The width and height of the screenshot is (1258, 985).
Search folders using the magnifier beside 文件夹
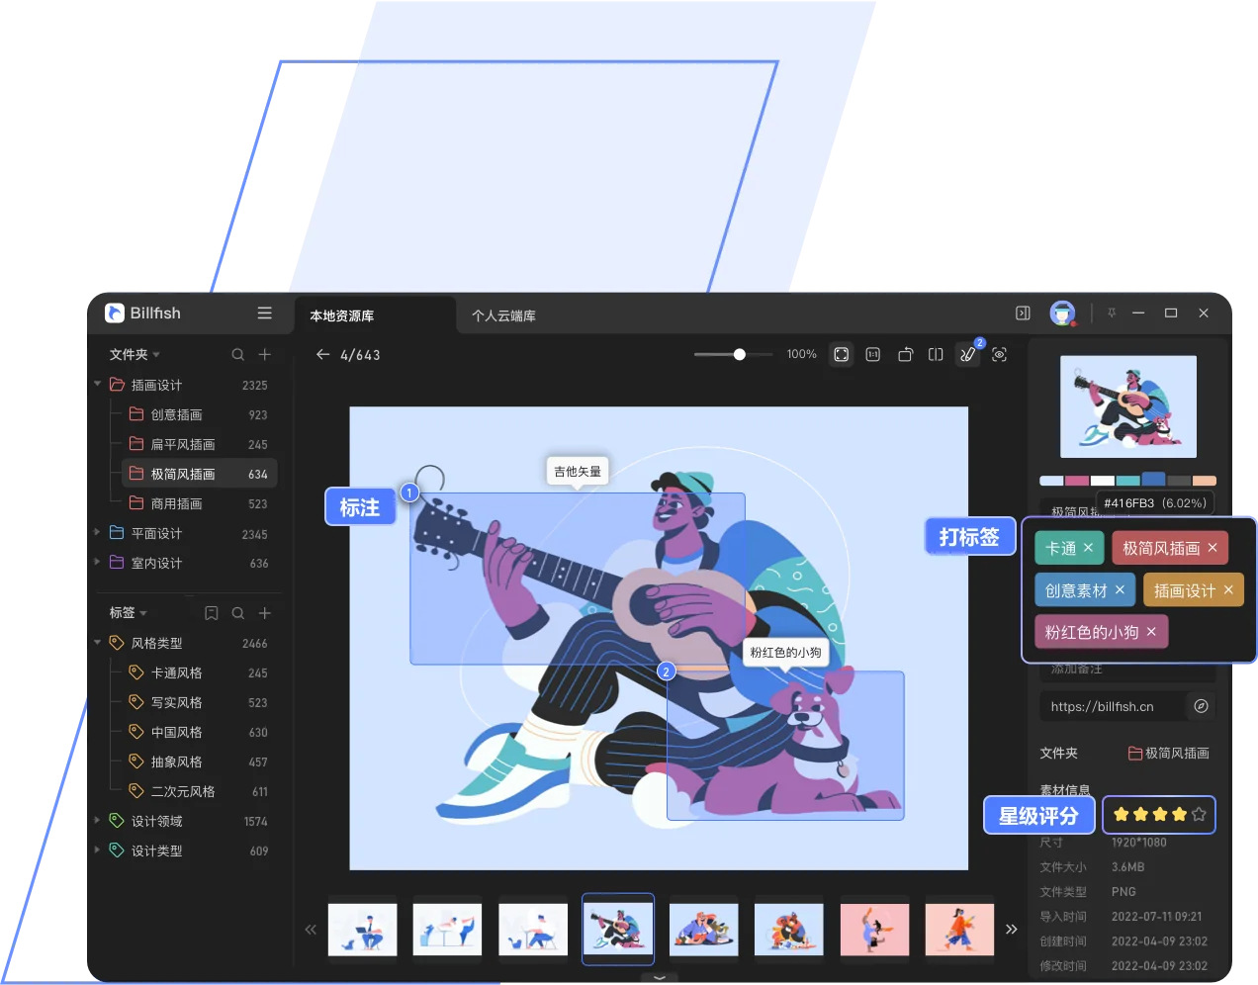click(238, 355)
